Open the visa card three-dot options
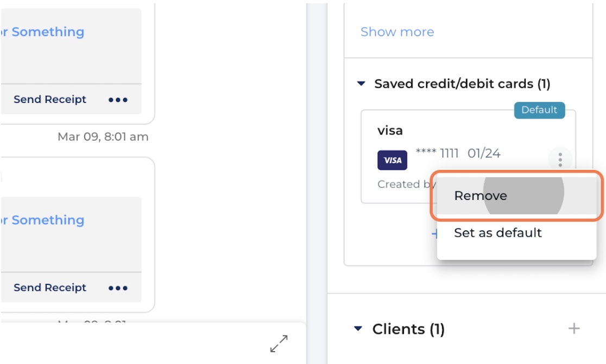 [560, 160]
